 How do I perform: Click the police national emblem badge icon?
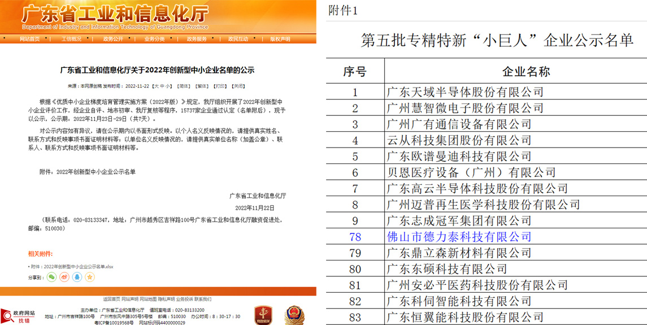(x=293, y=314)
